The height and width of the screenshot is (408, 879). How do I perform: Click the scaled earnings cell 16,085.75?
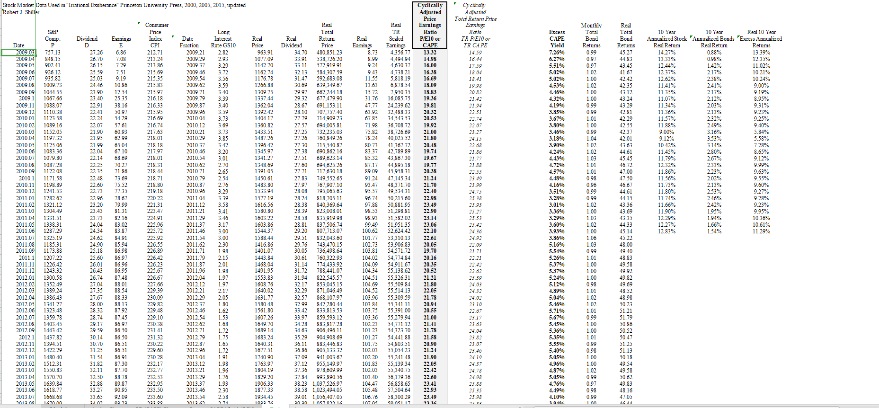click(399, 98)
